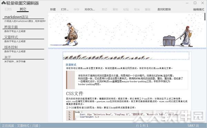Screen dimensions: 207x128
Task: Click the greyed 粘贴 item
Action: pyautogui.click(x=126, y=9)
